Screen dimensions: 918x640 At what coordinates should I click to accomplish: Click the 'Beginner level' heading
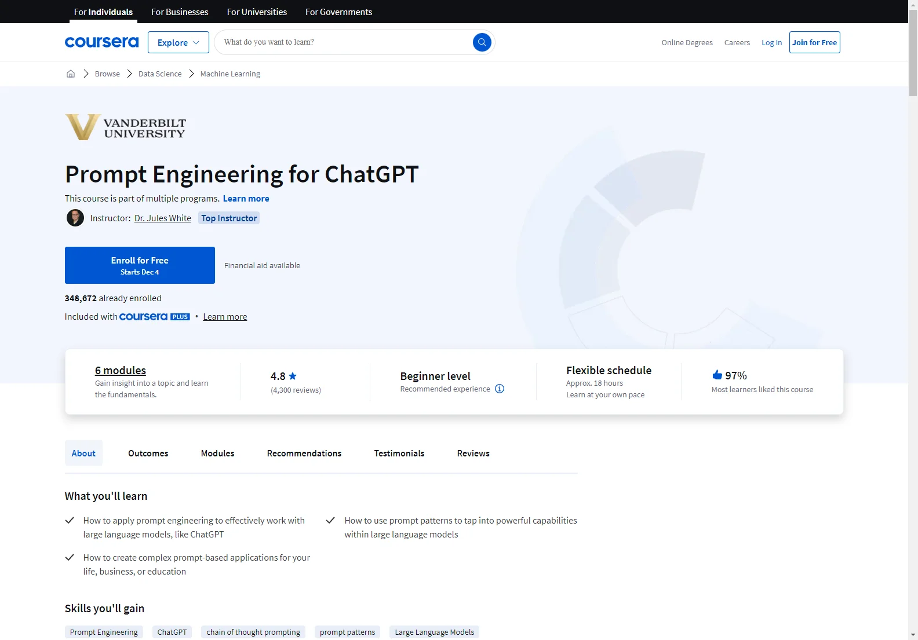tap(435, 376)
